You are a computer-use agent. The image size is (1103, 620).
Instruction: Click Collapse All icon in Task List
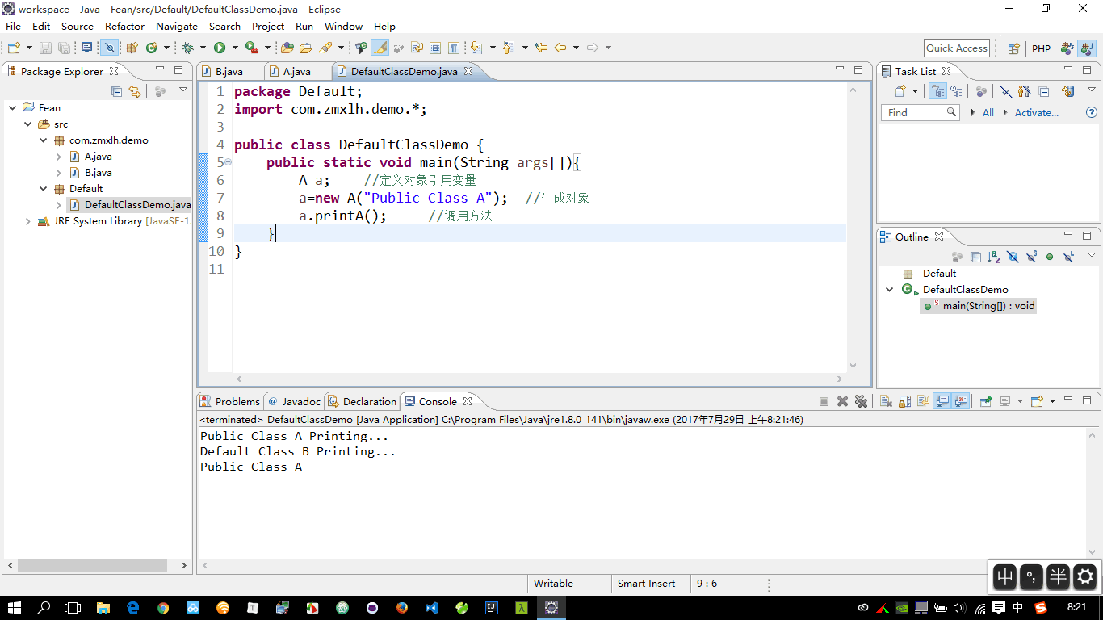click(x=1044, y=91)
